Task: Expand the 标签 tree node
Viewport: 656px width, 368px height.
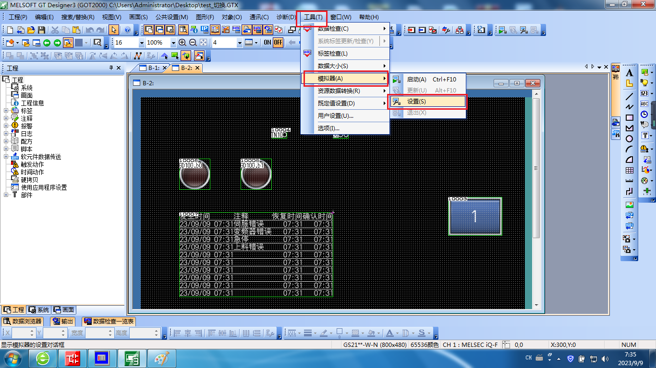Action: [x=6, y=111]
